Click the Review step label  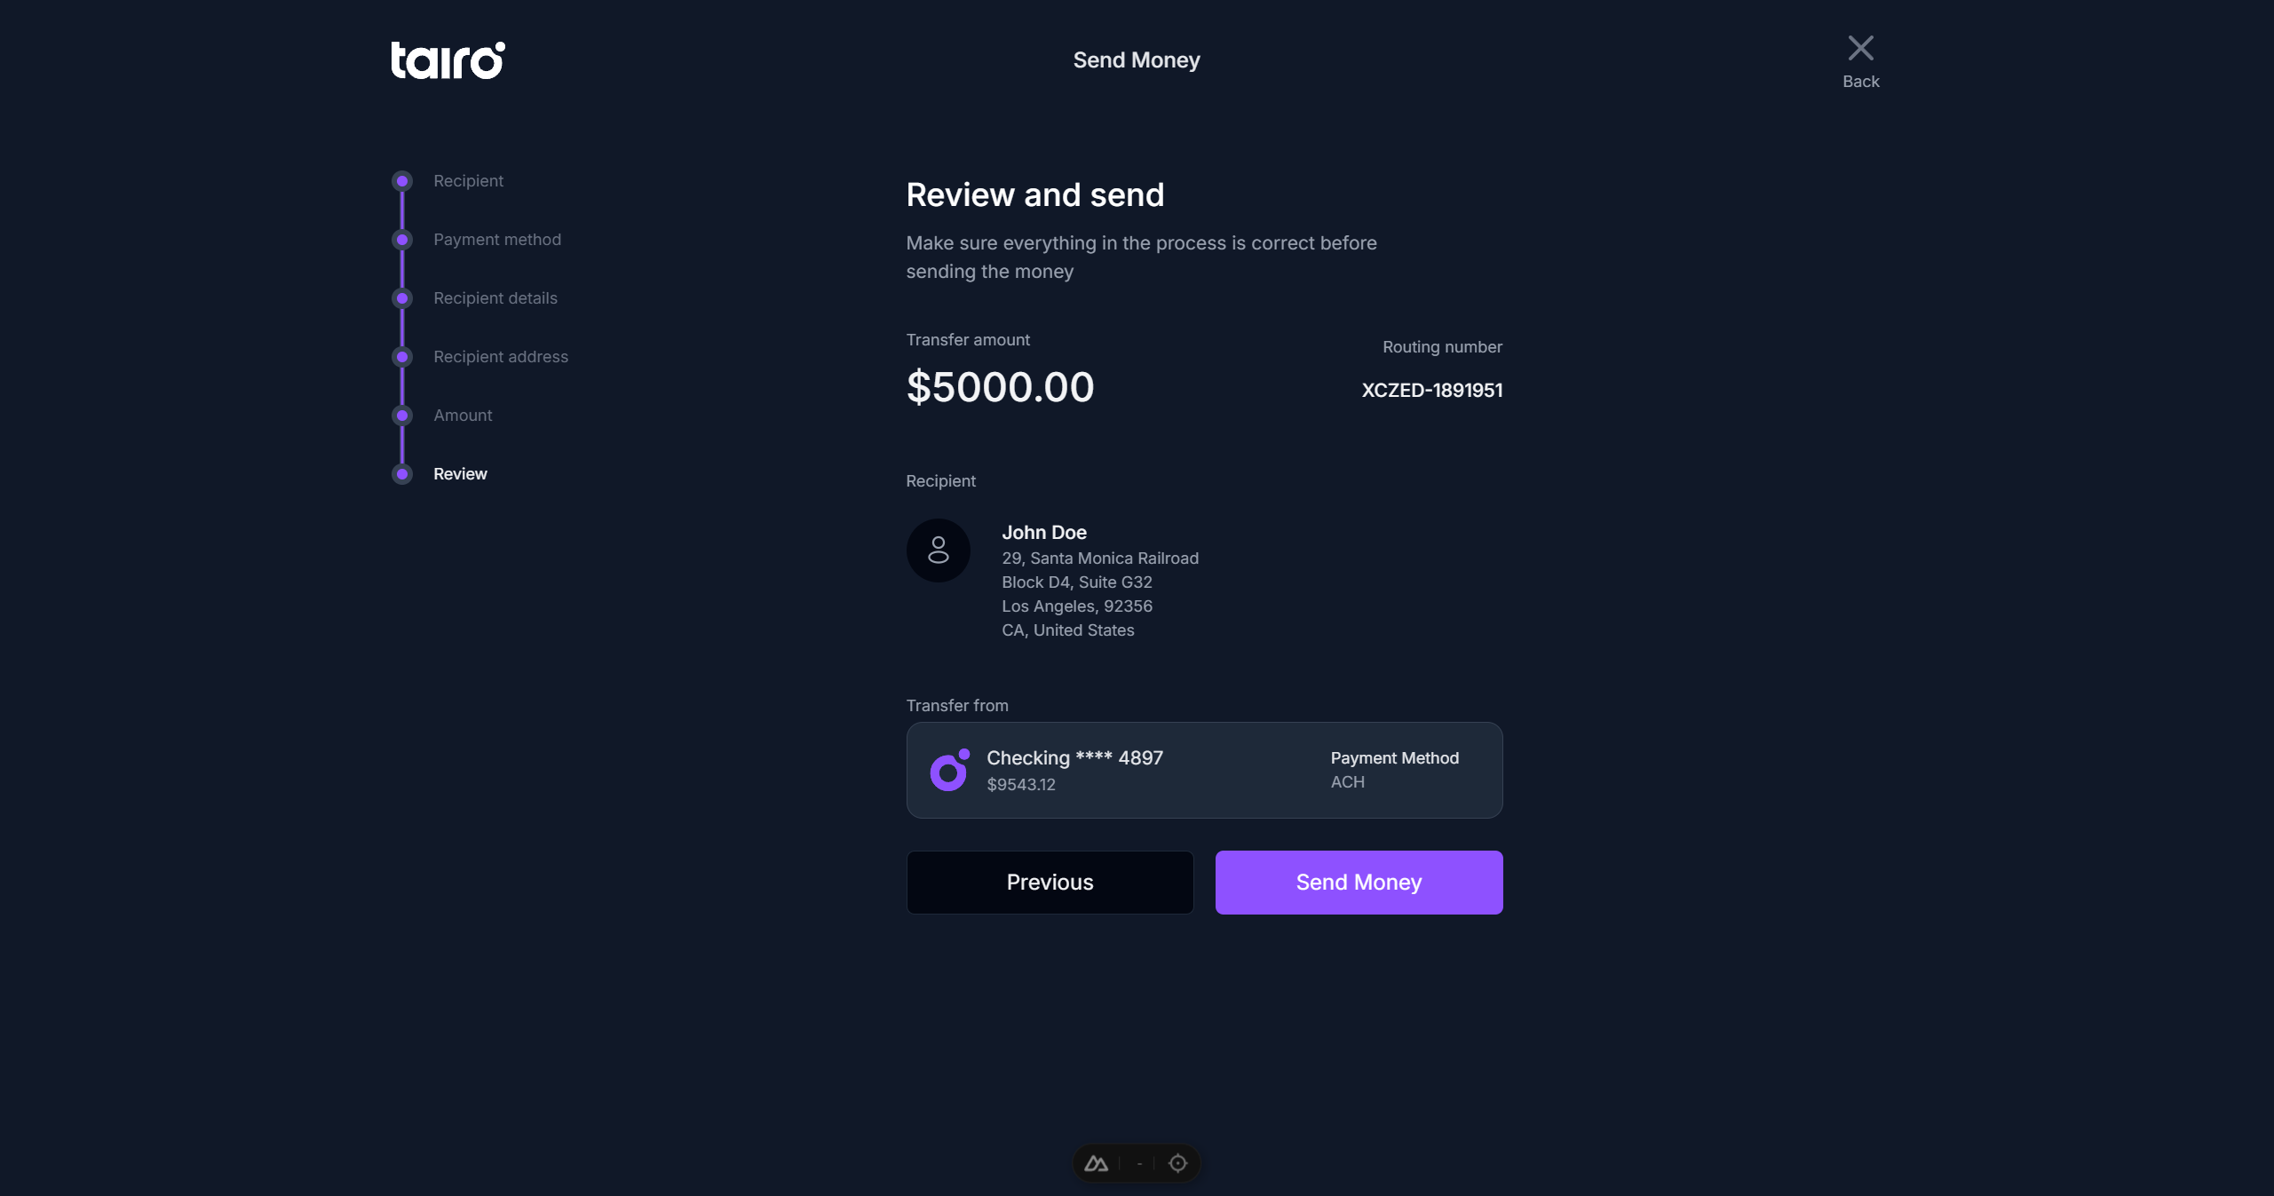[460, 474]
